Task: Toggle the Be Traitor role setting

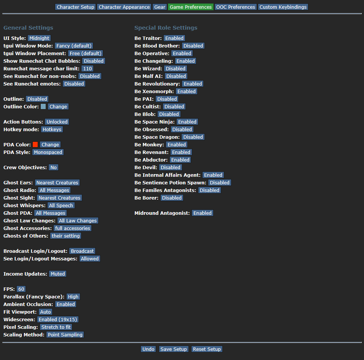Action: pos(174,38)
